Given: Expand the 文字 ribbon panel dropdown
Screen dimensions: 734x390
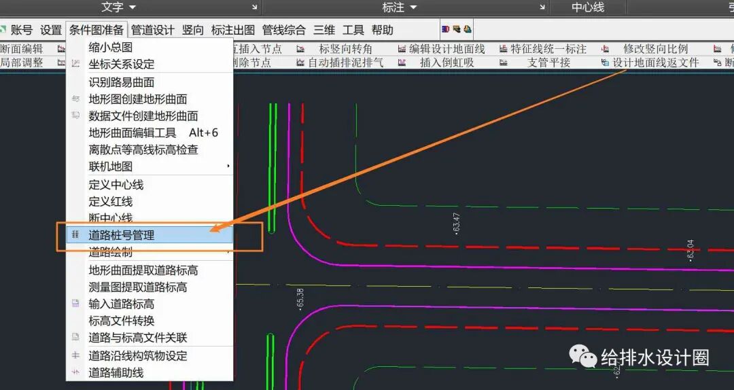Looking at the screenshot, I should (132, 7).
